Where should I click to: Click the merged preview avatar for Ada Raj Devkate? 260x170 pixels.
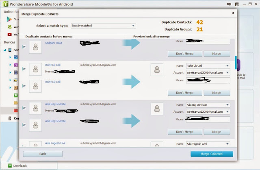pos(157,109)
